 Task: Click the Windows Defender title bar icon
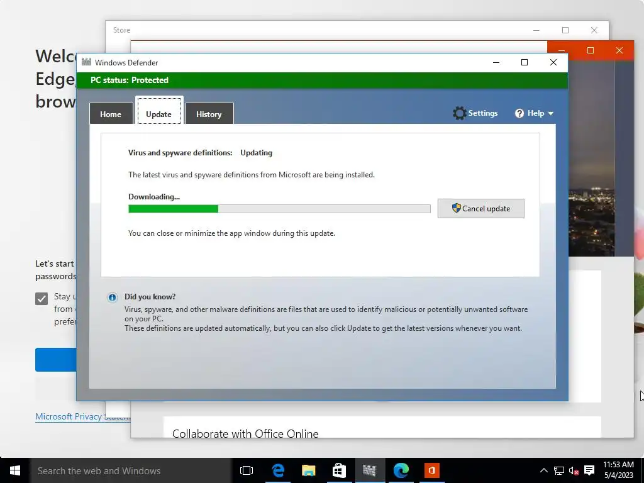tap(86, 62)
